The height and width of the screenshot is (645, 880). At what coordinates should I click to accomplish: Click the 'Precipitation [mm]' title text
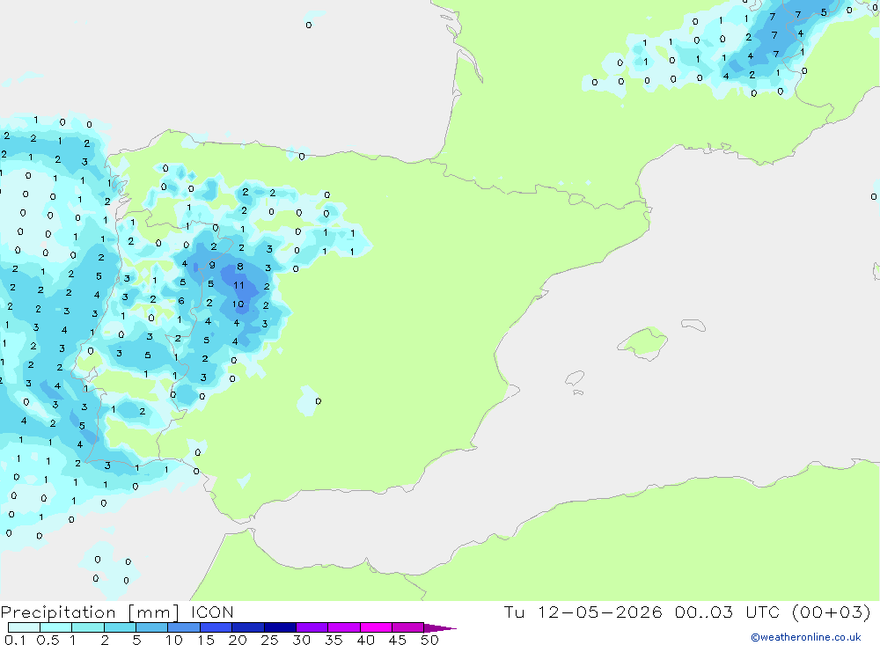[x=91, y=612]
